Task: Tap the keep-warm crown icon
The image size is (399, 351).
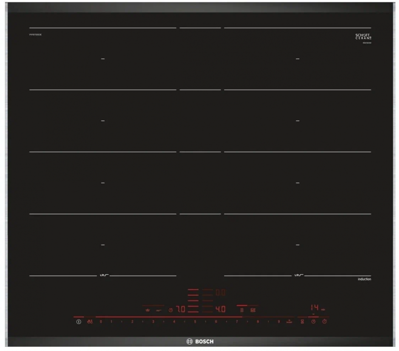Action: tap(147, 310)
